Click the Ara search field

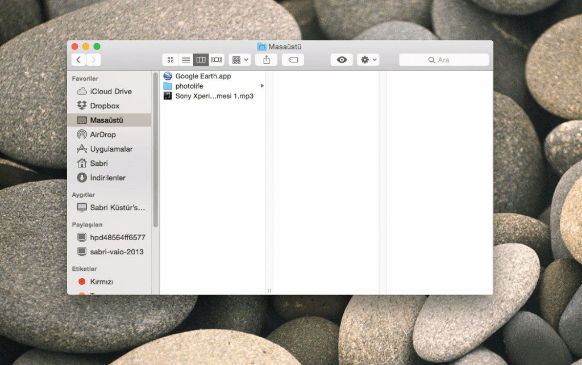(444, 59)
